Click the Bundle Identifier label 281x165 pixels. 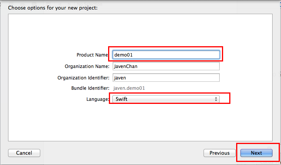tap(90, 88)
